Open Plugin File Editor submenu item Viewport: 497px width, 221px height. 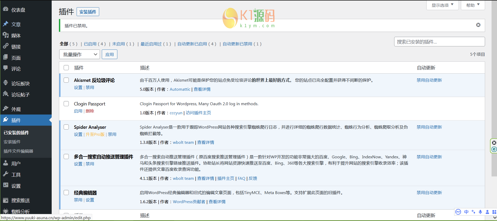click(x=18, y=151)
